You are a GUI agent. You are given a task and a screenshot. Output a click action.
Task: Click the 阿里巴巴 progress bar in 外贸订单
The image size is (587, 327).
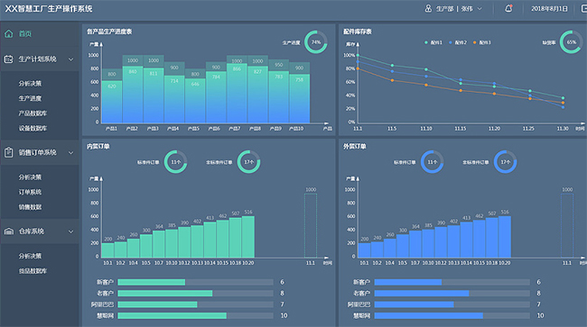click(x=452, y=304)
